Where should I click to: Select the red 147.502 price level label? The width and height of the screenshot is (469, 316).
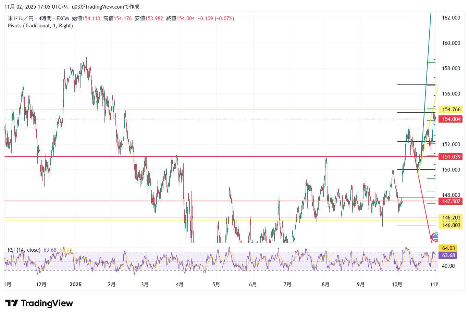click(451, 201)
